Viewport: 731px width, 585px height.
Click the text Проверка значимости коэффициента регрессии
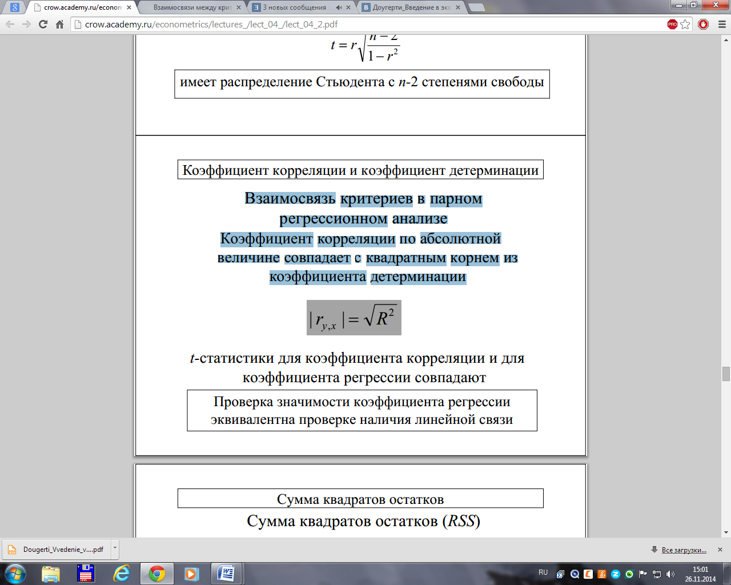click(x=362, y=402)
